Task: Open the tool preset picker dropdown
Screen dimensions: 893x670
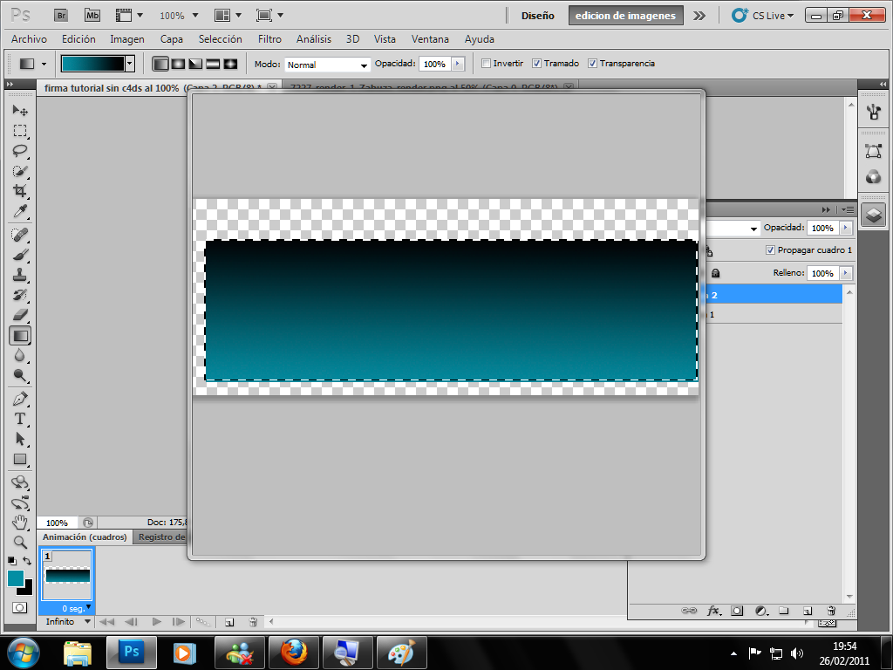Action: (x=44, y=64)
